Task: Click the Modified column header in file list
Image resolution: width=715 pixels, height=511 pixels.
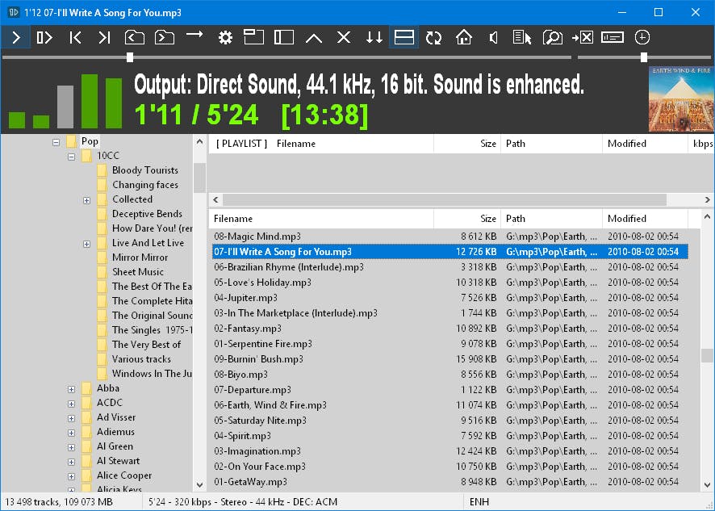Action: pos(627,219)
